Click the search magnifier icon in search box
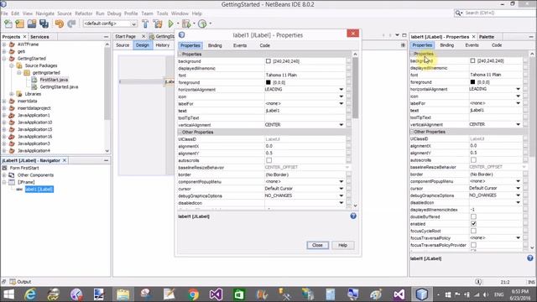This screenshot has height=302, width=537. tap(458, 13)
